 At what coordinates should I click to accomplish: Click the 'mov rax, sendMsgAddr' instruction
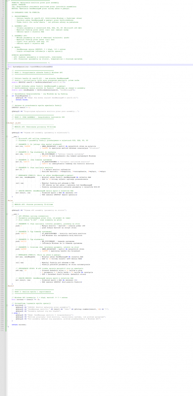(x=26, y=177)
